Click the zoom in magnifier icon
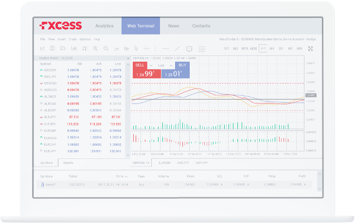Viewport: 355px width, 223px height. [95, 49]
